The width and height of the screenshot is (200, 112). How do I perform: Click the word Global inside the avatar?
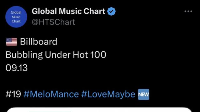click(x=16, y=12)
